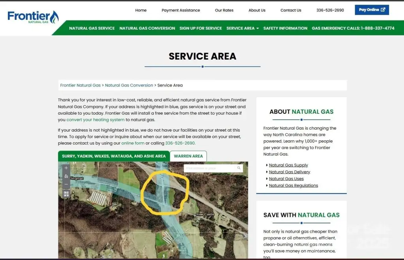Click the Frontier Natural Gas logo
Screen dimensions: 404x260
click(33, 17)
